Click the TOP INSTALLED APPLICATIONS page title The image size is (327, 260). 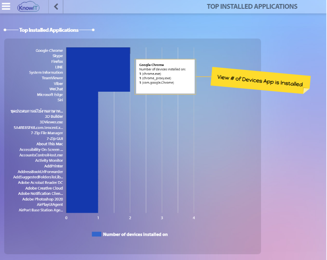pos(252,7)
